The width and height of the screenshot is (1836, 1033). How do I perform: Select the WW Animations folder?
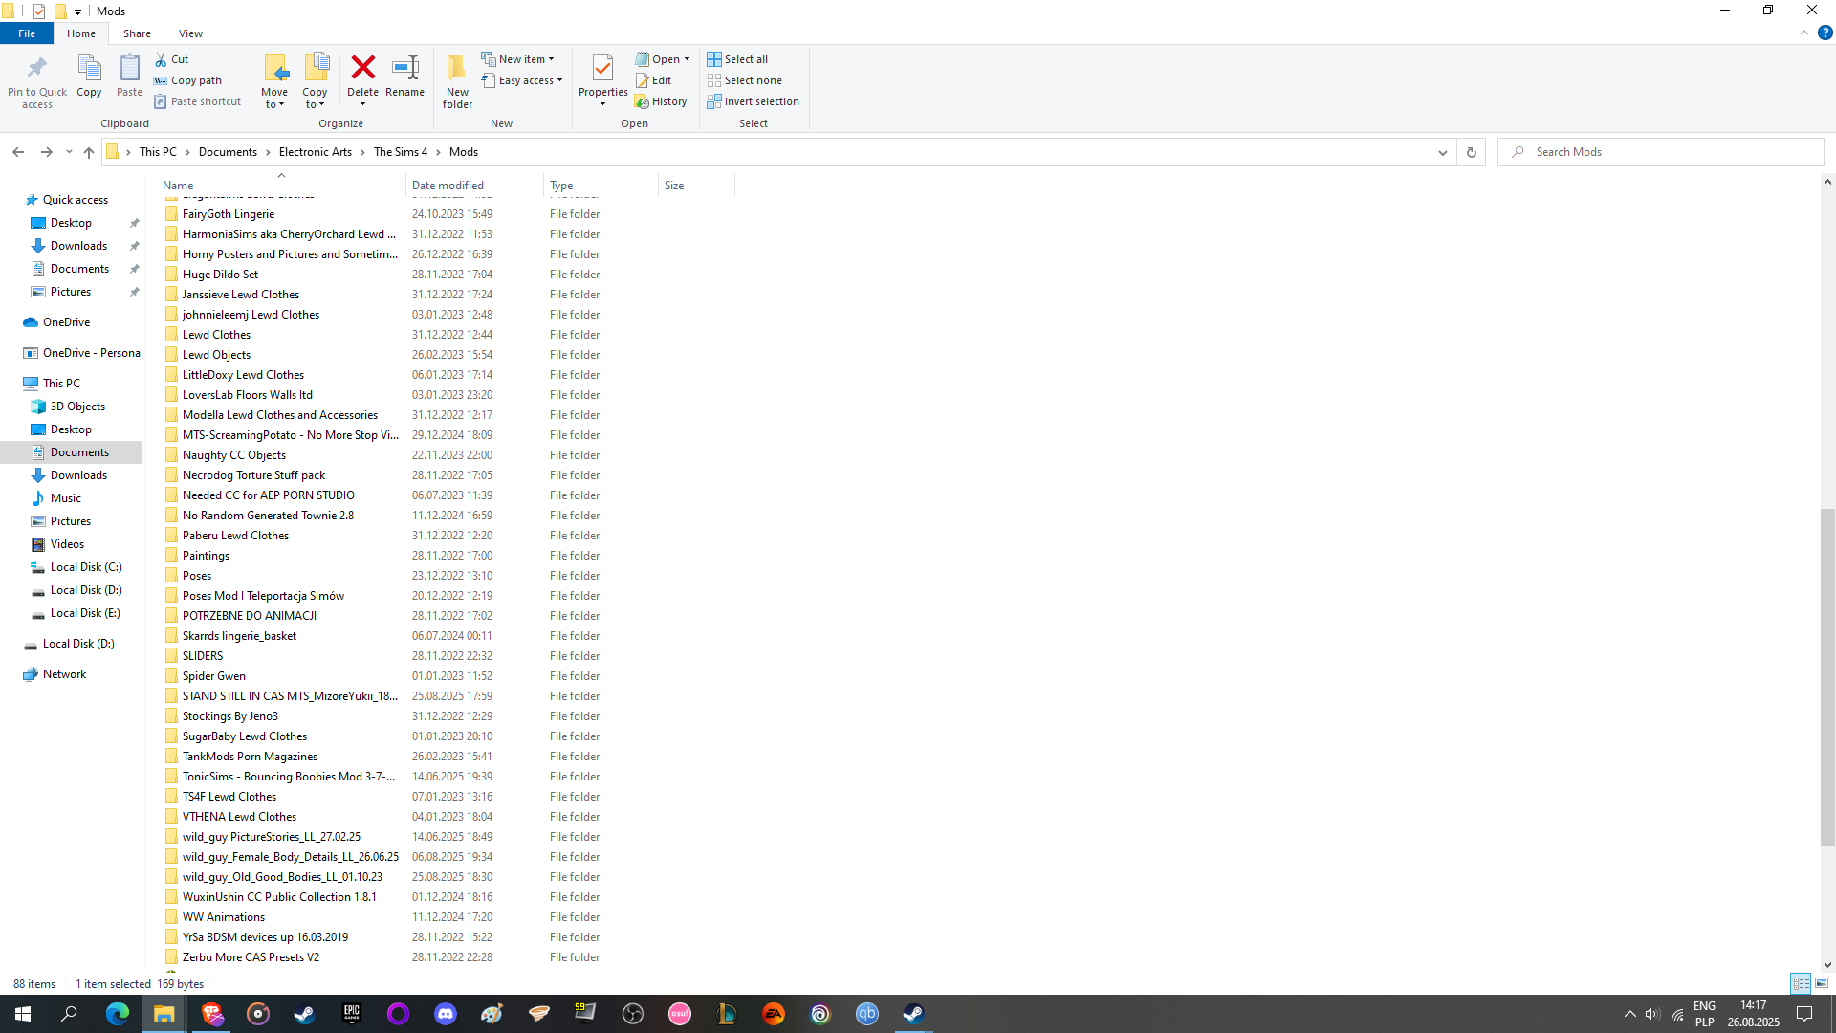click(x=224, y=917)
